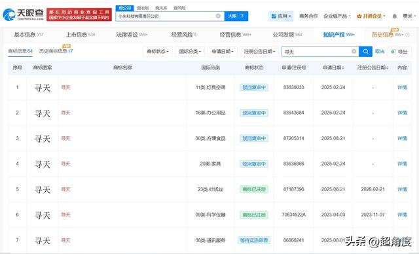
Task: Open 详情 for application 83639033
Action: pyautogui.click(x=402, y=87)
